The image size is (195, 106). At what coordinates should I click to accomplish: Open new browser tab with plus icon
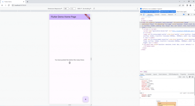coord(27,2)
